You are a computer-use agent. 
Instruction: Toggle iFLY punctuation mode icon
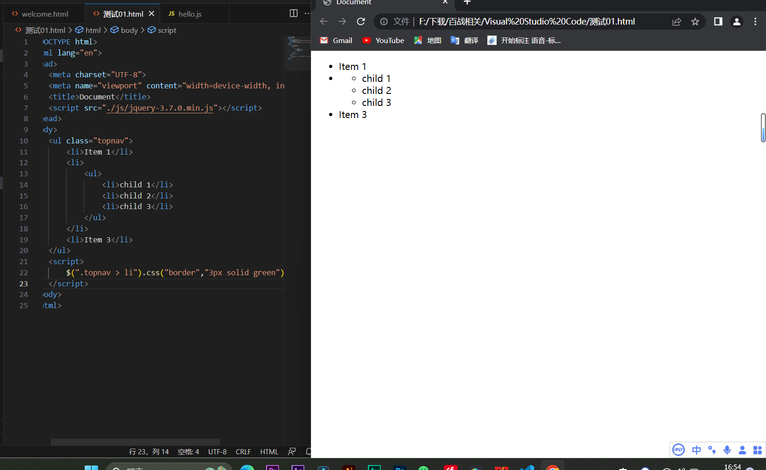pos(712,450)
